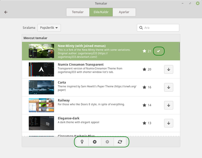Click the Sıralama label
The width and height of the screenshot is (202, 158).
[29, 28]
